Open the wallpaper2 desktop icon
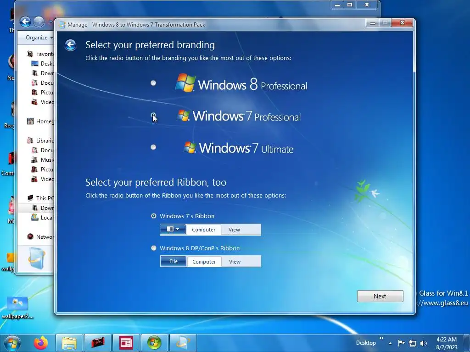Screen dimensions: 470x352 click(17, 308)
